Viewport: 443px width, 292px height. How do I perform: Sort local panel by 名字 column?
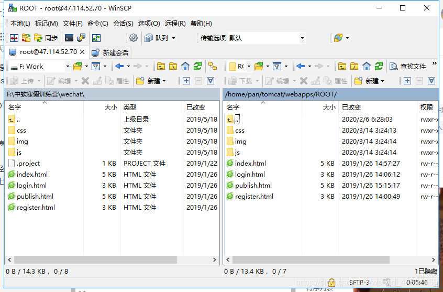(45, 107)
